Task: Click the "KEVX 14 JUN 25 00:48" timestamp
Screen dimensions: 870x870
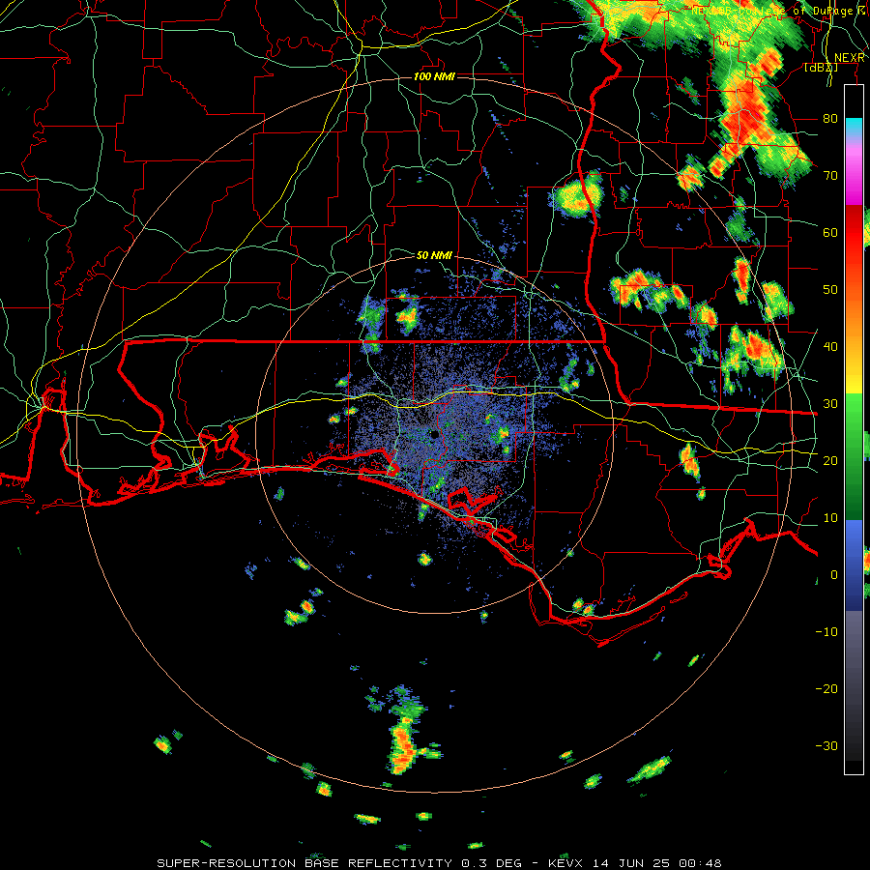Action: 635,863
